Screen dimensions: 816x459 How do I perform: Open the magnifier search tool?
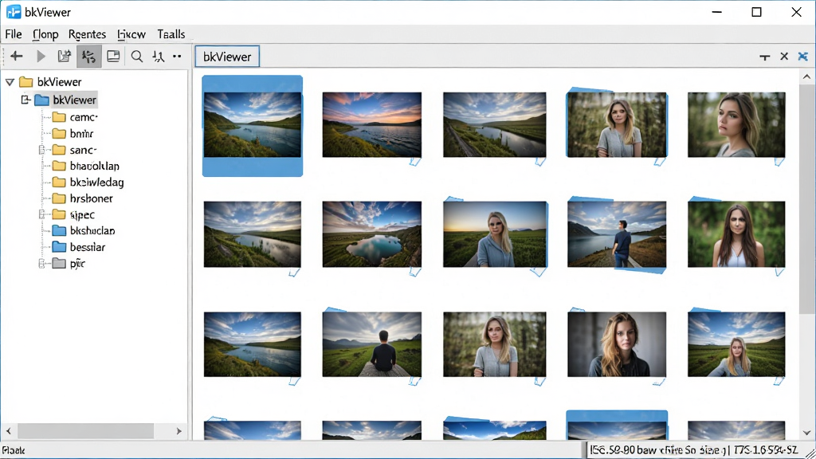pyautogui.click(x=137, y=57)
